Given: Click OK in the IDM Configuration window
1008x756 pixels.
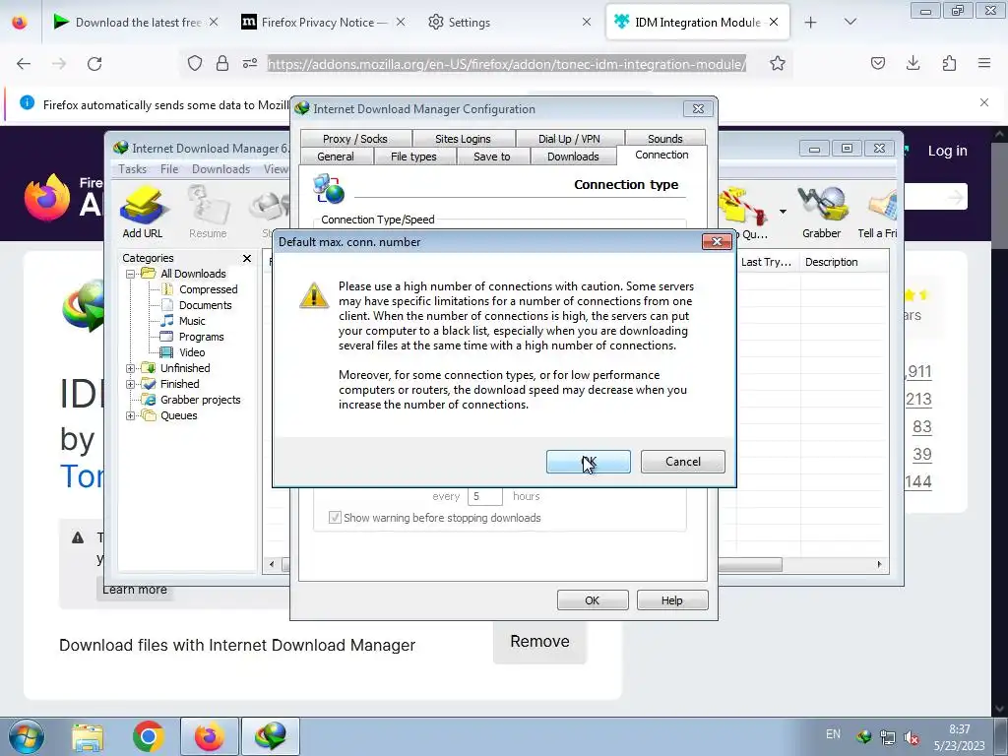Looking at the screenshot, I should tap(592, 600).
